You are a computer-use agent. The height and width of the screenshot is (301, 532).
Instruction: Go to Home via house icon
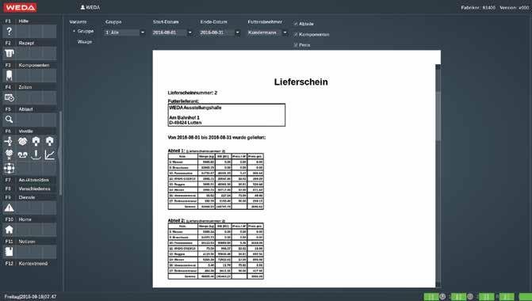pos(10,230)
